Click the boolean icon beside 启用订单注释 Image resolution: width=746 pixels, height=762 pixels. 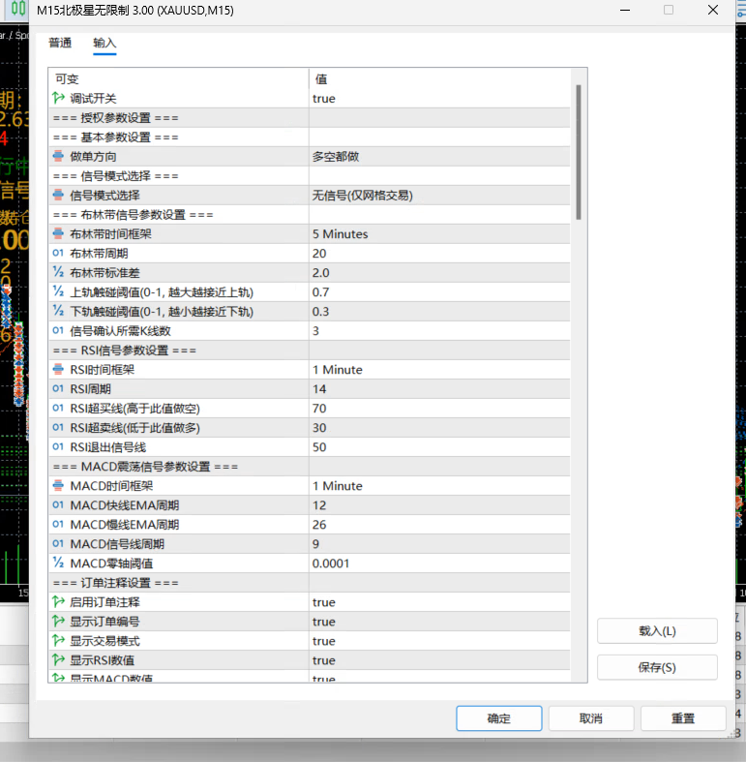point(58,602)
